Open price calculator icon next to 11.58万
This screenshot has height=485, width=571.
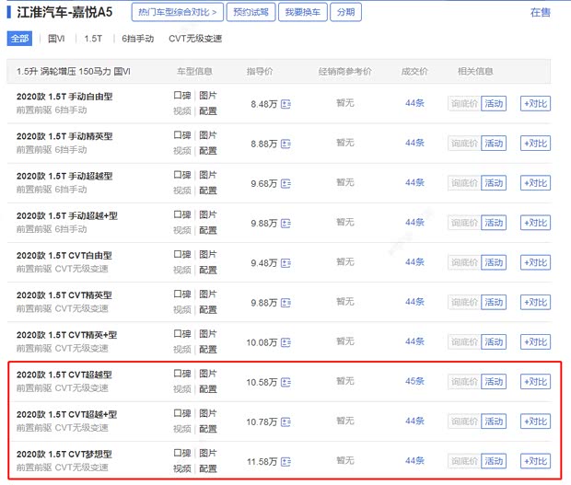tap(285, 460)
